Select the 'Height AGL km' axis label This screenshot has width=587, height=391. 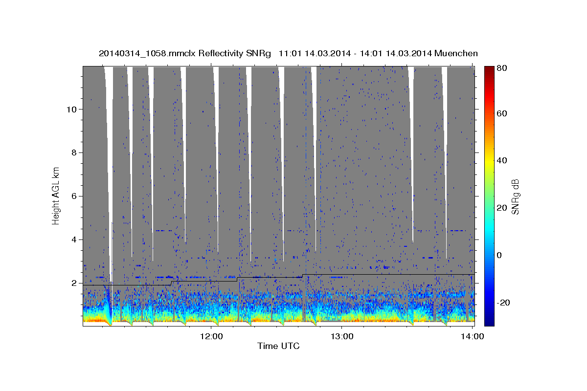[x=56, y=196]
